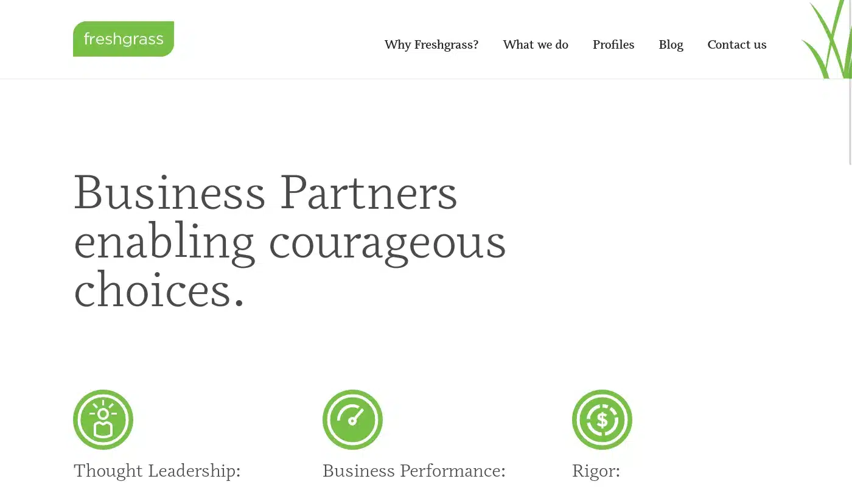Click the Business Performance gauge icon
This screenshot has width=852, height=487.
pos(352,419)
